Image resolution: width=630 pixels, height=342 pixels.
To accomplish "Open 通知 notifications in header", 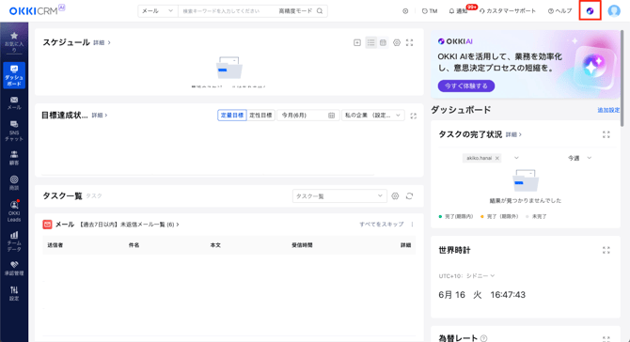I will (459, 11).
